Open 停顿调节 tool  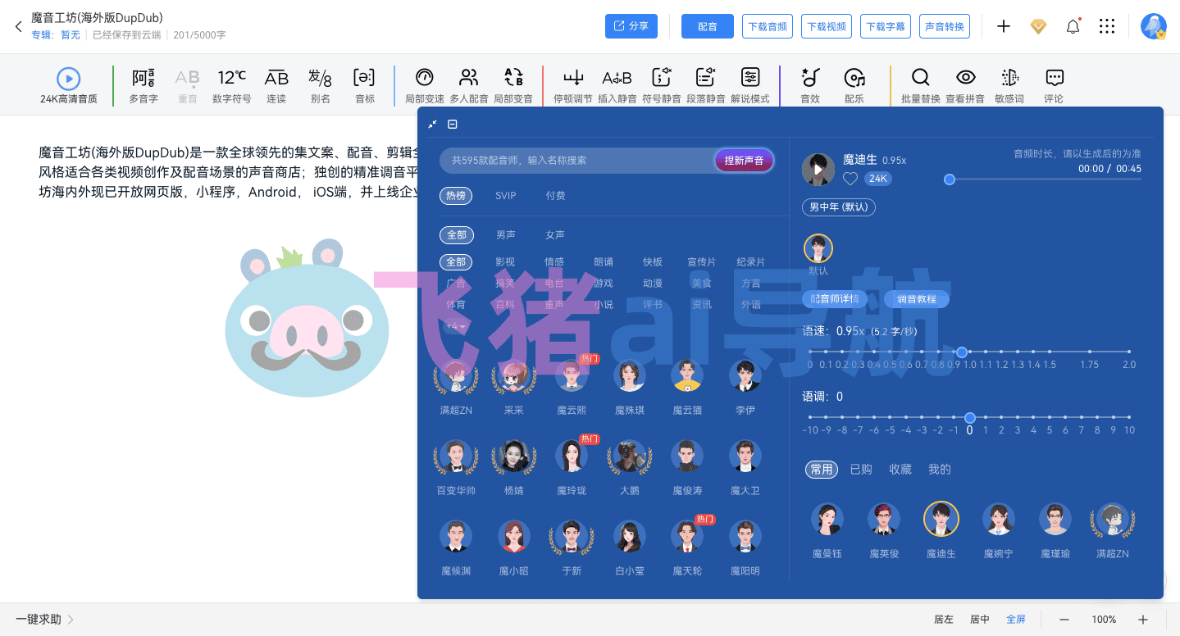tap(573, 85)
